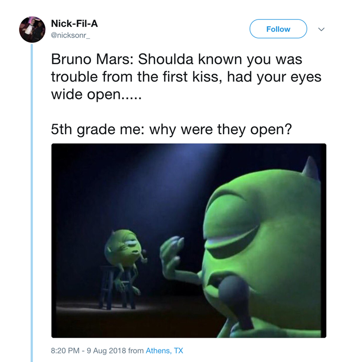This screenshot has width=346, height=362.
Task: Click the small Mike sitting on stool
Action: pyautogui.click(x=125, y=260)
